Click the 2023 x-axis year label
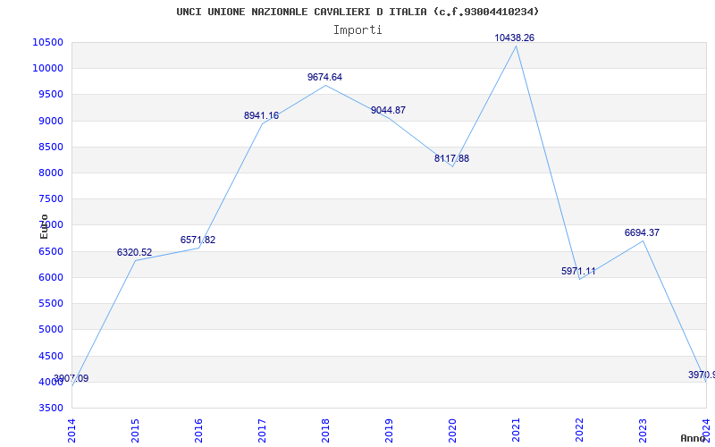 (x=643, y=430)
